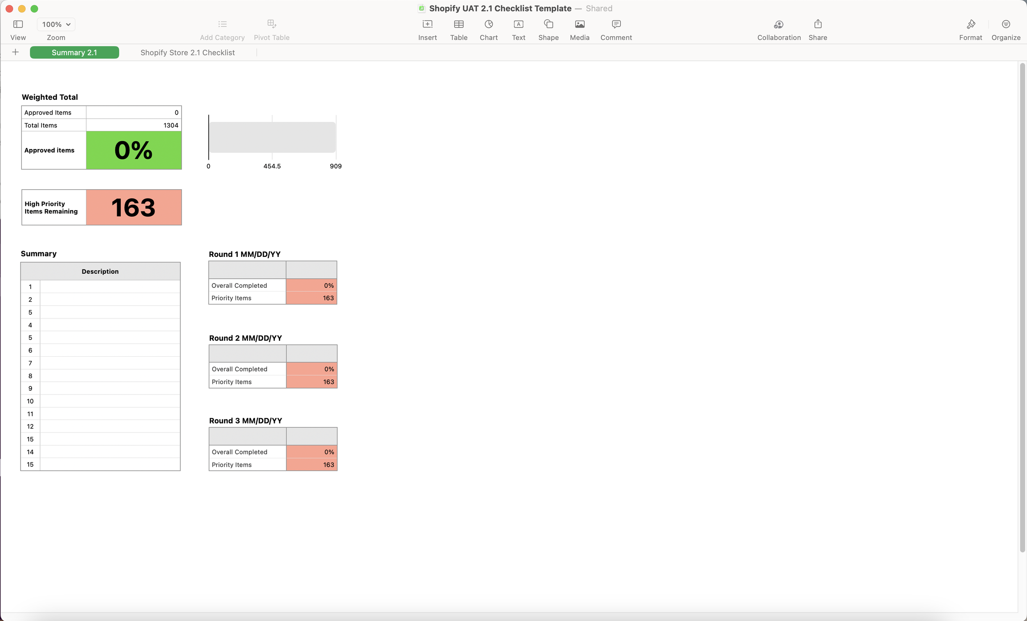
Task: Click the Shared status in title bar
Action: [599, 8]
